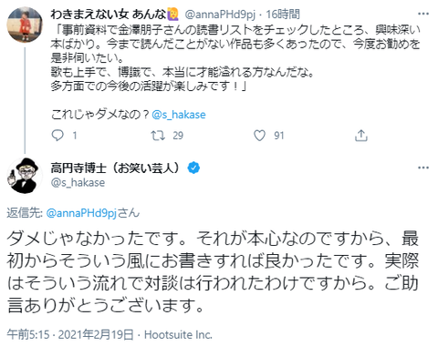The height and width of the screenshot is (346, 438).
Task: Click the reply icon on the first tweet
Action: 57,136
